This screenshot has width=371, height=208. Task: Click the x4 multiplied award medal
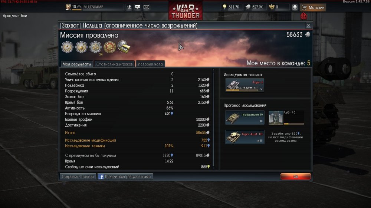96,47
